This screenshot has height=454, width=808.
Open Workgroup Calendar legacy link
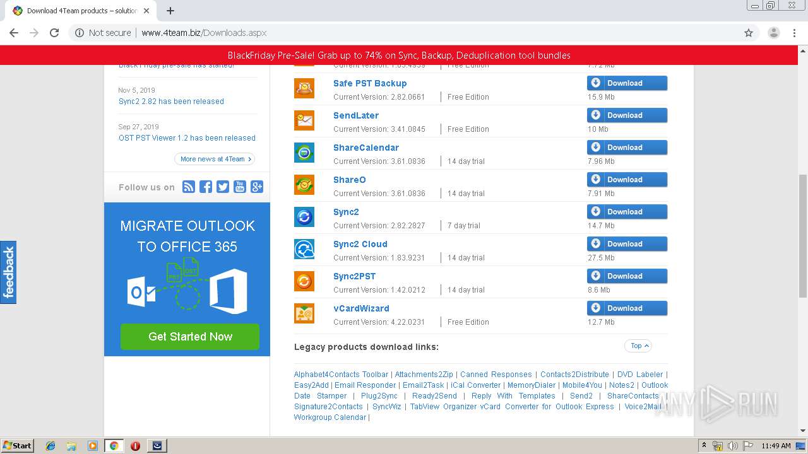pos(330,417)
